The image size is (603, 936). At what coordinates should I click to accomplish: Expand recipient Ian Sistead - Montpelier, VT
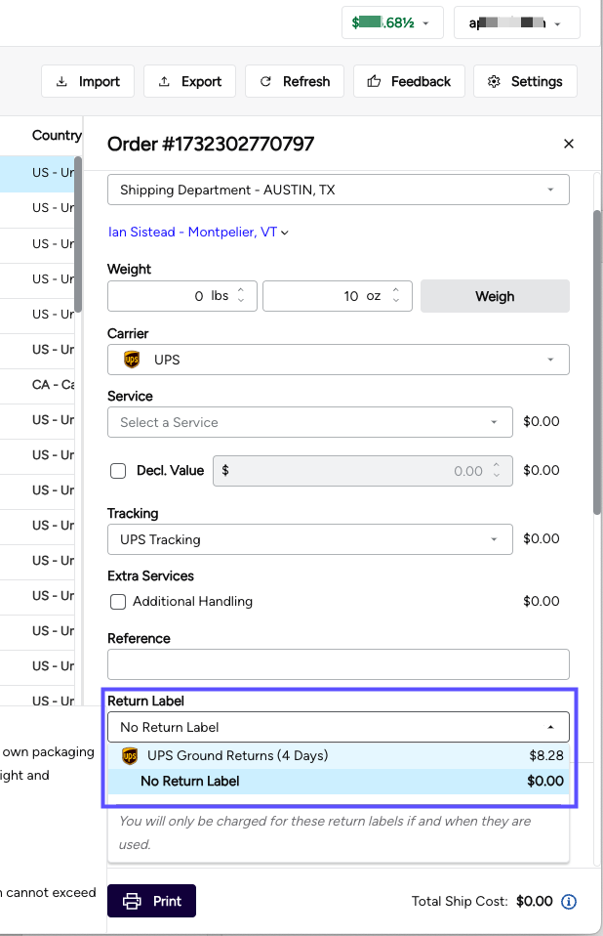click(x=198, y=233)
